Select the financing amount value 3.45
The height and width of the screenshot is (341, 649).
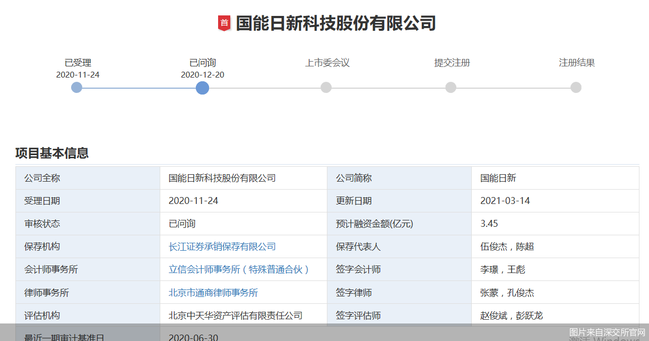tap(489, 224)
